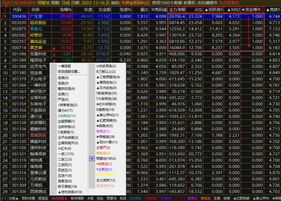
Task: Click row number 15 for 东南电子
Action: [x=5, y=104]
